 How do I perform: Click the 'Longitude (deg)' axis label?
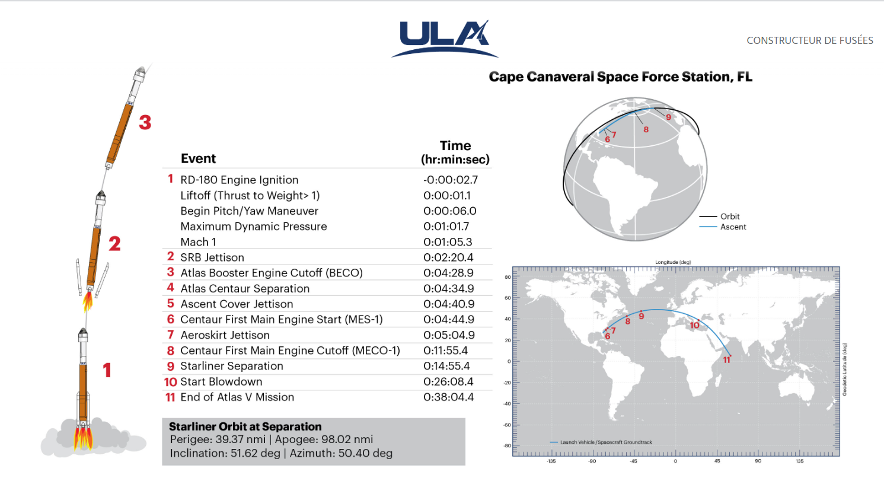(673, 262)
